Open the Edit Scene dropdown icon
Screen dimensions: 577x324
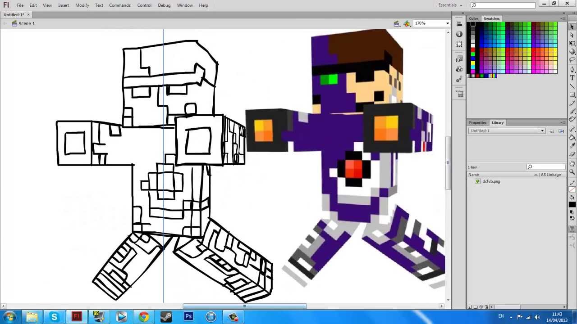click(396, 23)
